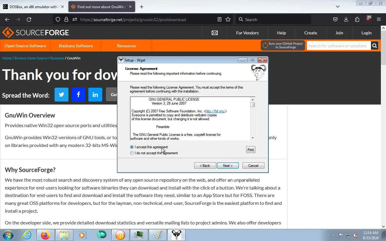Click the red extension badge showing 21
386x241 pixels.
(x=368, y=19)
